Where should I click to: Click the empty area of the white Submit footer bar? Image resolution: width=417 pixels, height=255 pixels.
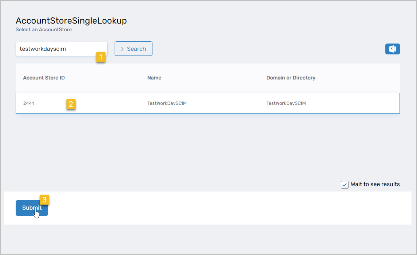[x=218, y=208]
